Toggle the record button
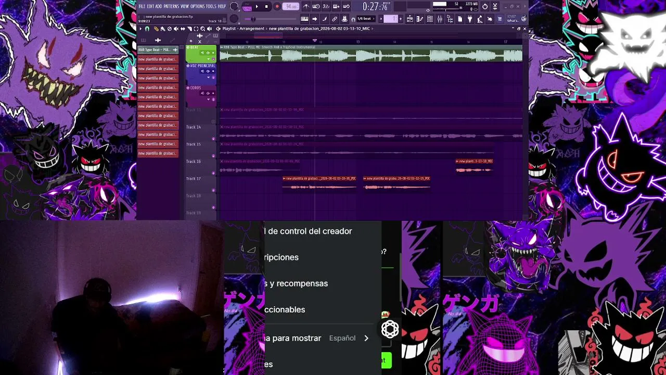The height and width of the screenshot is (375, 666). (x=277, y=7)
